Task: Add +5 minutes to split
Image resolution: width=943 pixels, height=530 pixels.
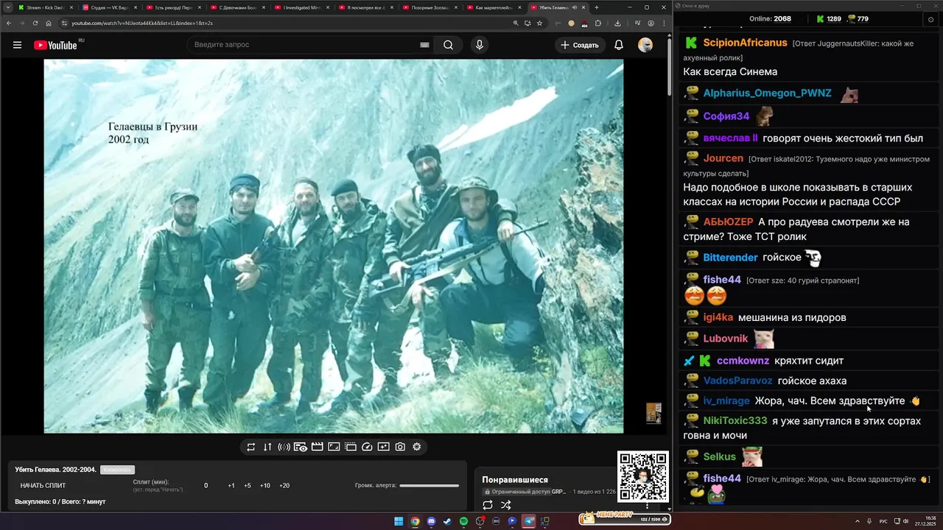Action: point(247,486)
